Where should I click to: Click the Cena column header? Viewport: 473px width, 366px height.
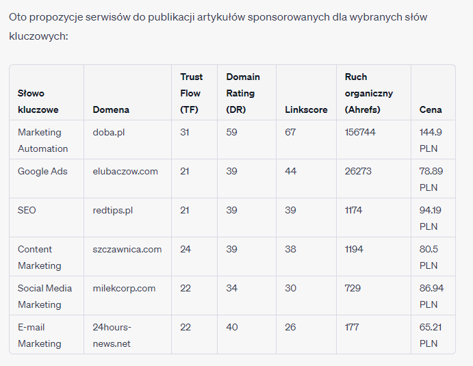coord(431,109)
